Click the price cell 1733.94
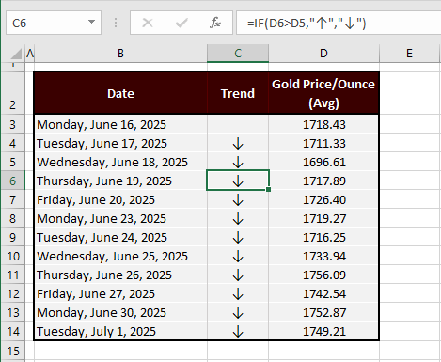 pos(323,256)
